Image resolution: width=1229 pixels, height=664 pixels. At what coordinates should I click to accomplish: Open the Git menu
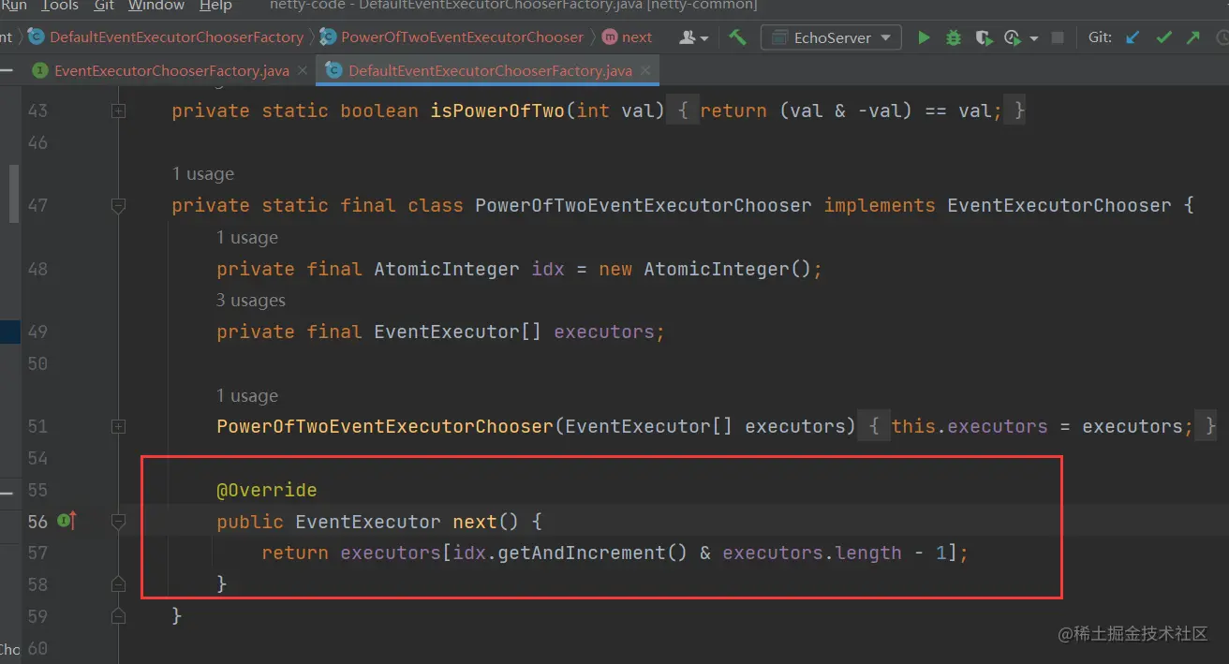click(105, 6)
